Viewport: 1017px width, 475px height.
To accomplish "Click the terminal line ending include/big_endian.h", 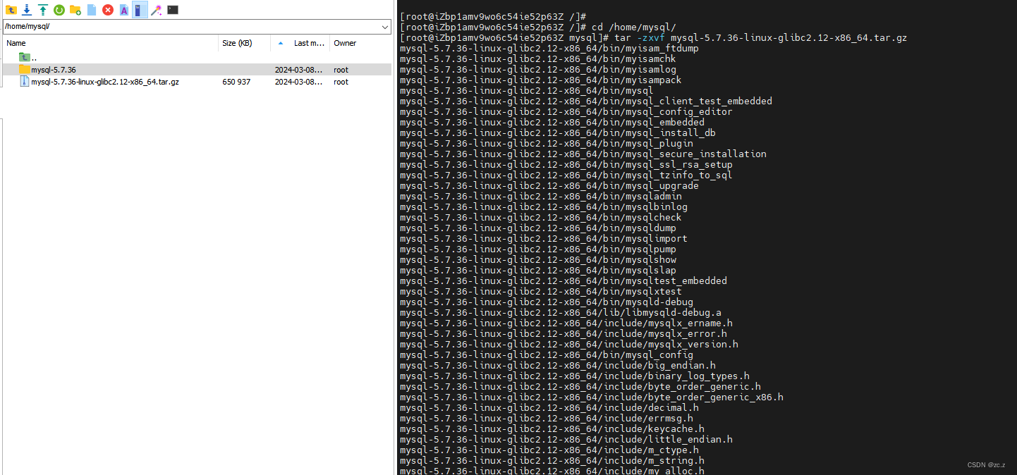I will click(x=557, y=365).
